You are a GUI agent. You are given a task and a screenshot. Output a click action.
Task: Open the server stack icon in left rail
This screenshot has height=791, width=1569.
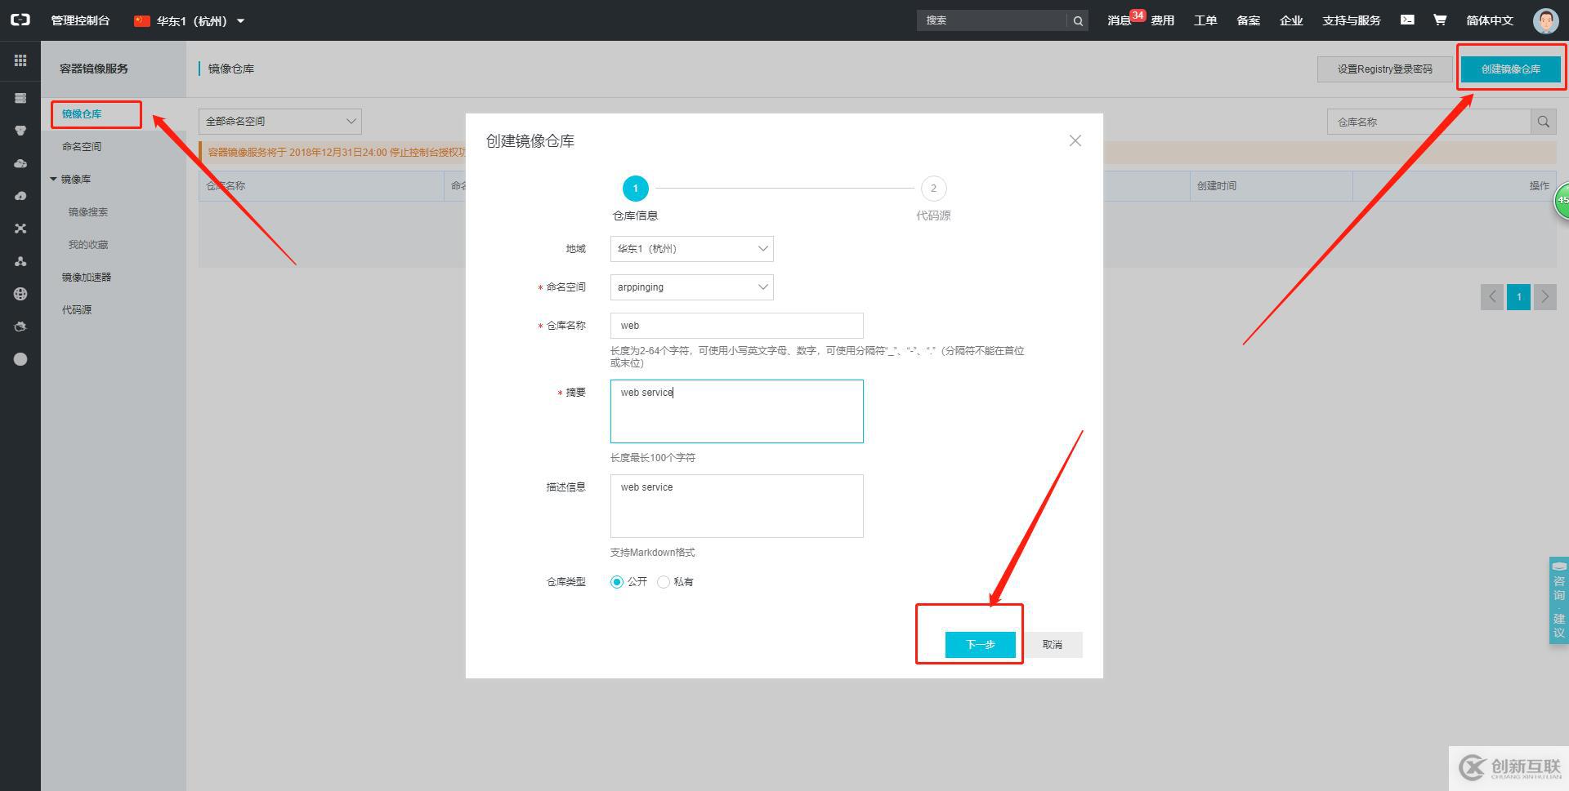pyautogui.click(x=20, y=98)
